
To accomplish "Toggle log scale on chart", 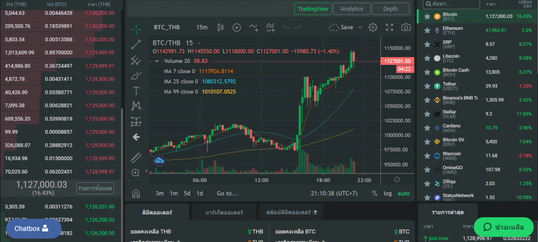I will [x=388, y=193].
